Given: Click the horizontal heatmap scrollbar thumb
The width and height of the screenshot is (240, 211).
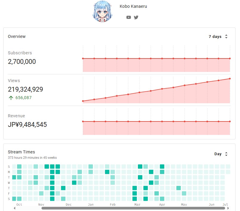Looking at the screenshot, I should pos(133,208).
